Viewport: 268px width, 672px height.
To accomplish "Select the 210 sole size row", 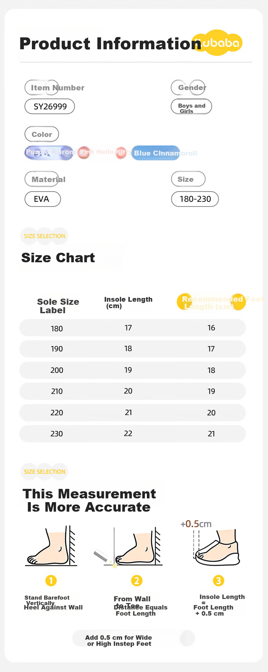I will click(133, 391).
